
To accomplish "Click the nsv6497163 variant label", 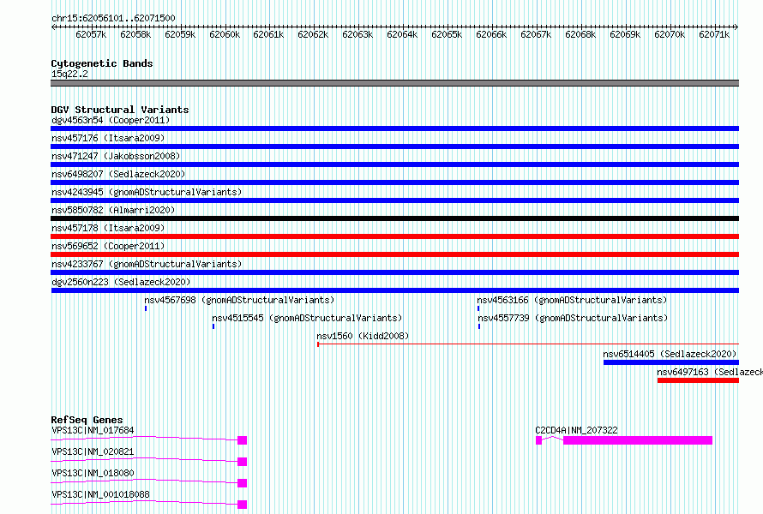I will point(710,372).
